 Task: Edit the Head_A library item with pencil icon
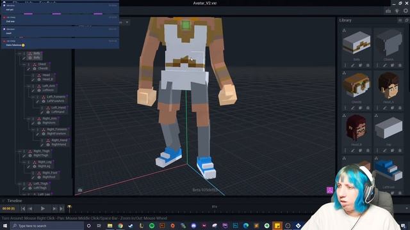[385, 108]
